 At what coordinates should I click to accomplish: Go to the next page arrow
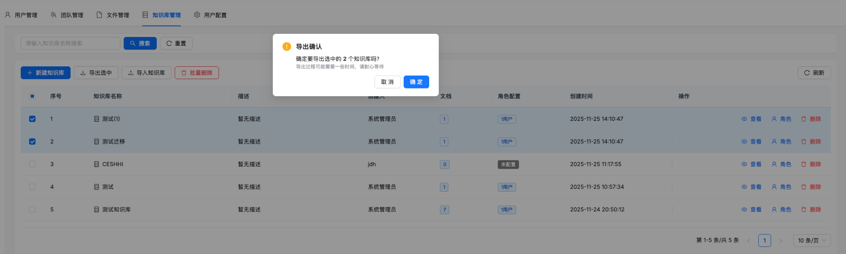[780, 241]
